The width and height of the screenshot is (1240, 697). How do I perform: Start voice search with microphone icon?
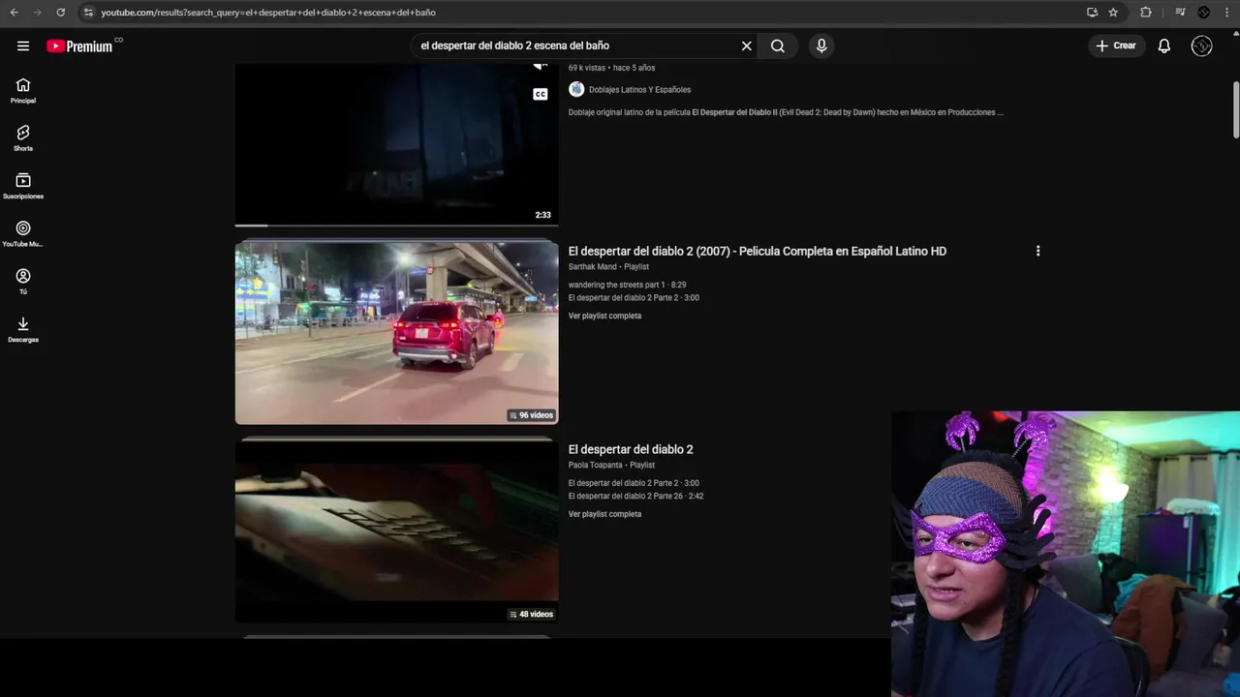[x=821, y=45]
